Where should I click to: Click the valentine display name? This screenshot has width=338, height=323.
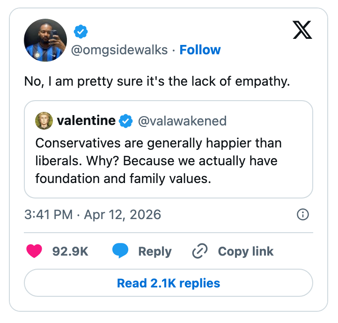click(86, 121)
